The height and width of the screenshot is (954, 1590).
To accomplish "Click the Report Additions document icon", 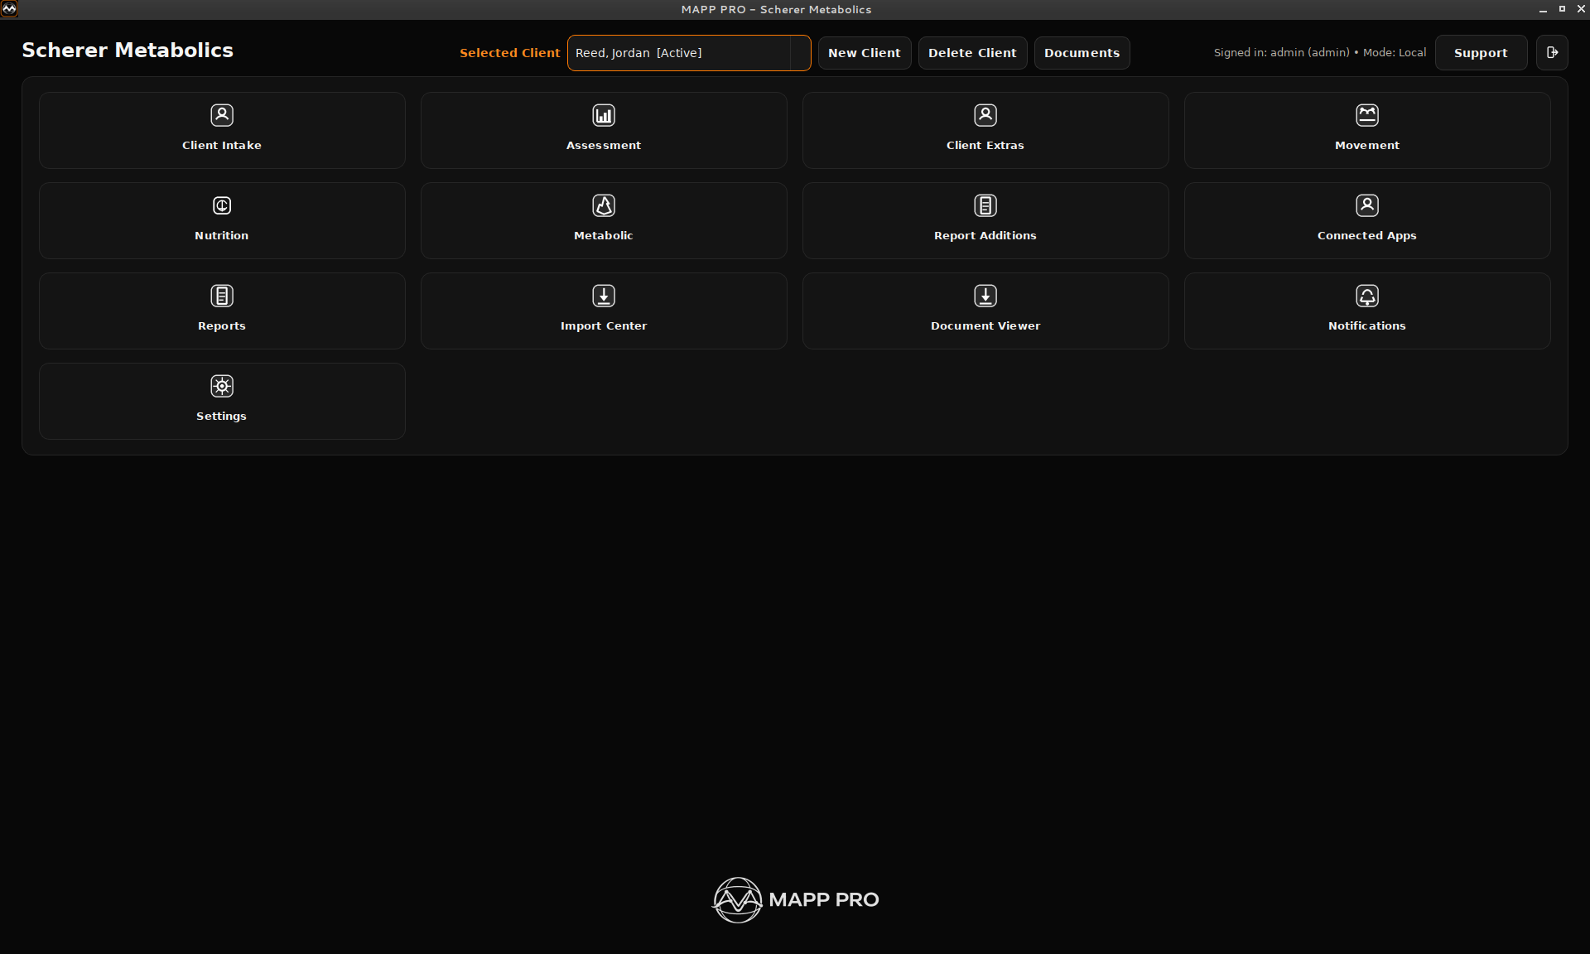I will coord(985,205).
